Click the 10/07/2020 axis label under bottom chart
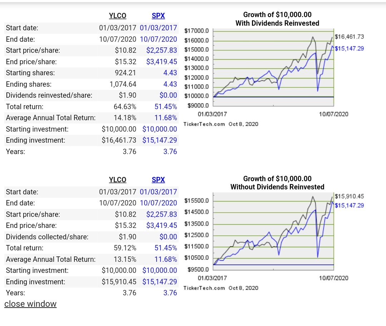This screenshot has width=386, height=326. tap(333, 278)
